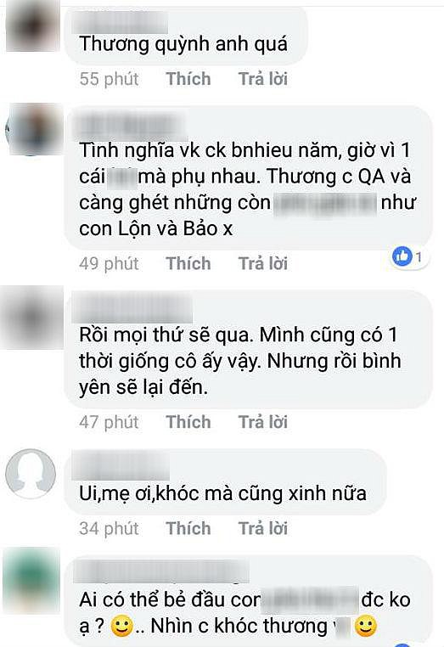Click the blue like reaction icon

click(402, 256)
